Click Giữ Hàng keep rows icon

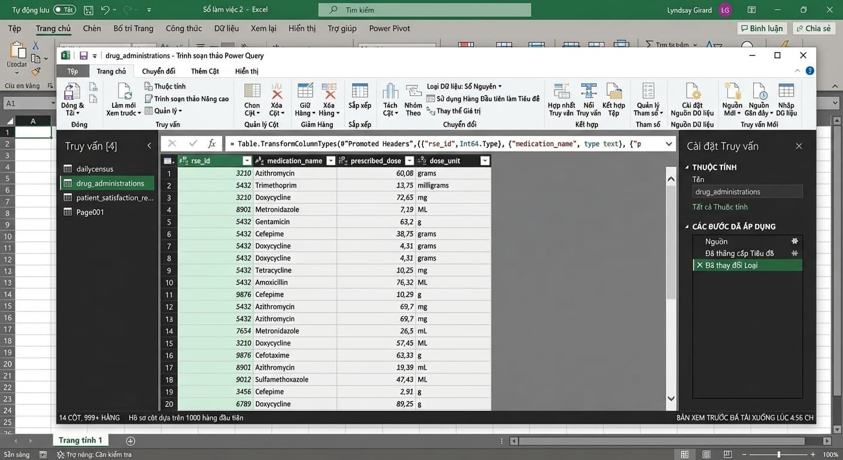pos(305,91)
